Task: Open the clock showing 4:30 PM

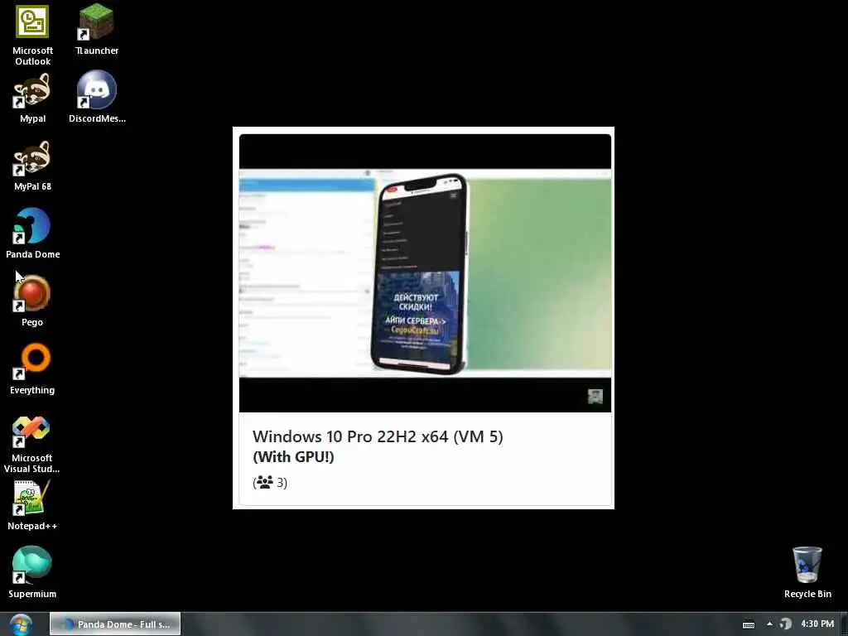Action: 817,624
